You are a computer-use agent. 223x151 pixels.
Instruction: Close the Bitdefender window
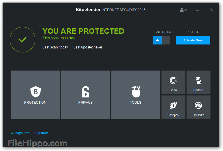tap(212, 10)
